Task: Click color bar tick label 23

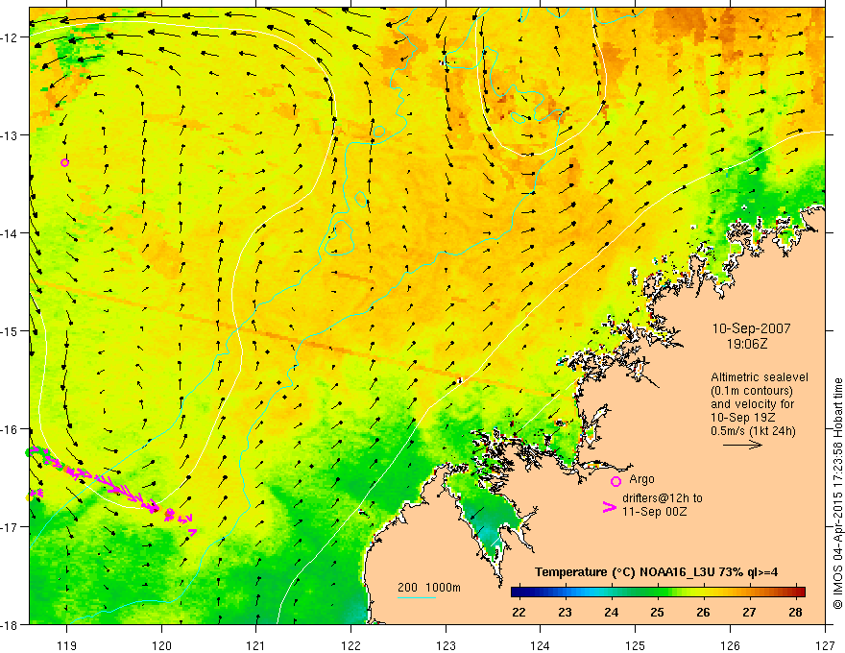Action: 565,612
